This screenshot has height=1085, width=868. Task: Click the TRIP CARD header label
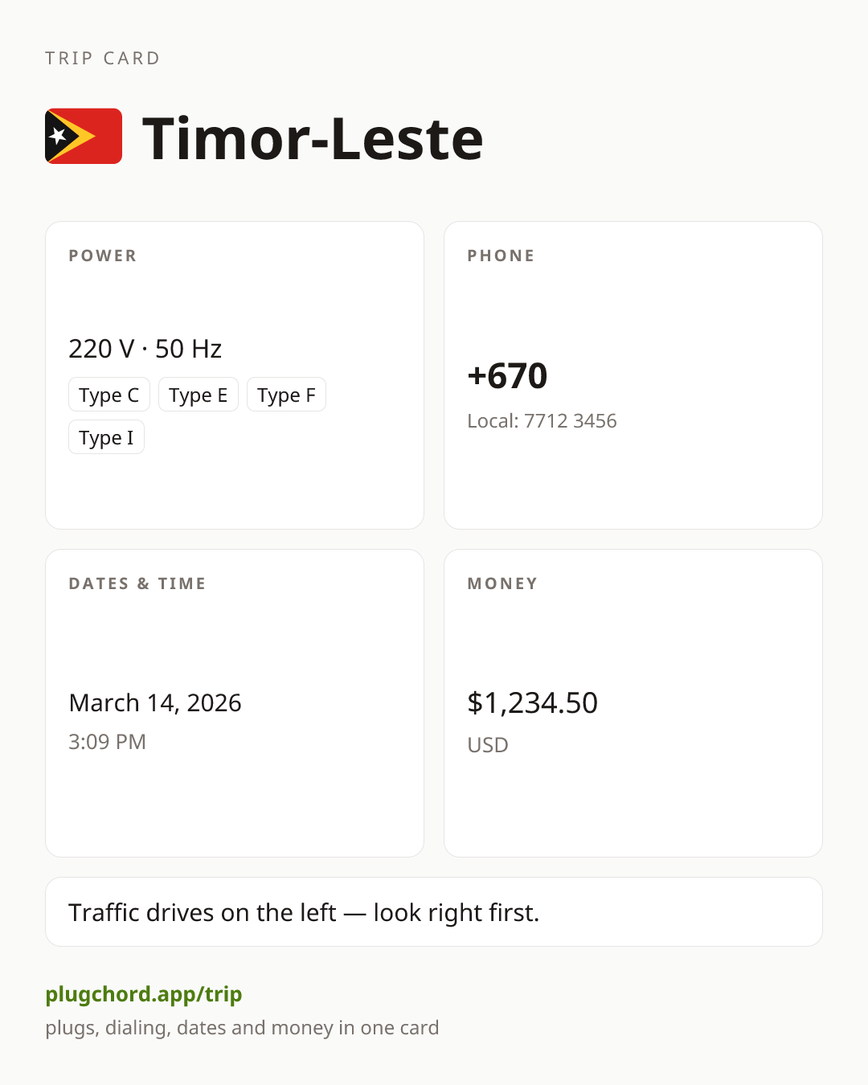pyautogui.click(x=103, y=59)
